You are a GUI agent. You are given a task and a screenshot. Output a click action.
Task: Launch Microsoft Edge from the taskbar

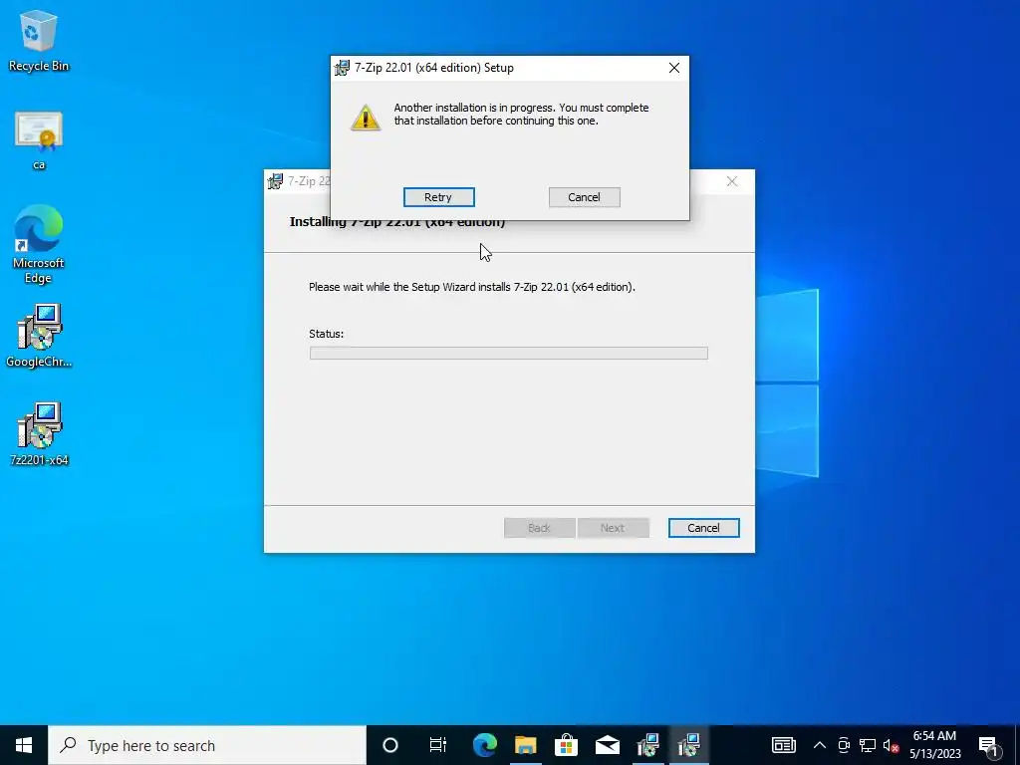pyautogui.click(x=485, y=745)
